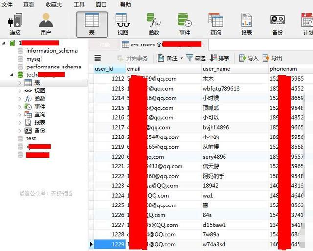Select the user_name cell 18942
Viewport: 313px width, 251px height.
235,186
